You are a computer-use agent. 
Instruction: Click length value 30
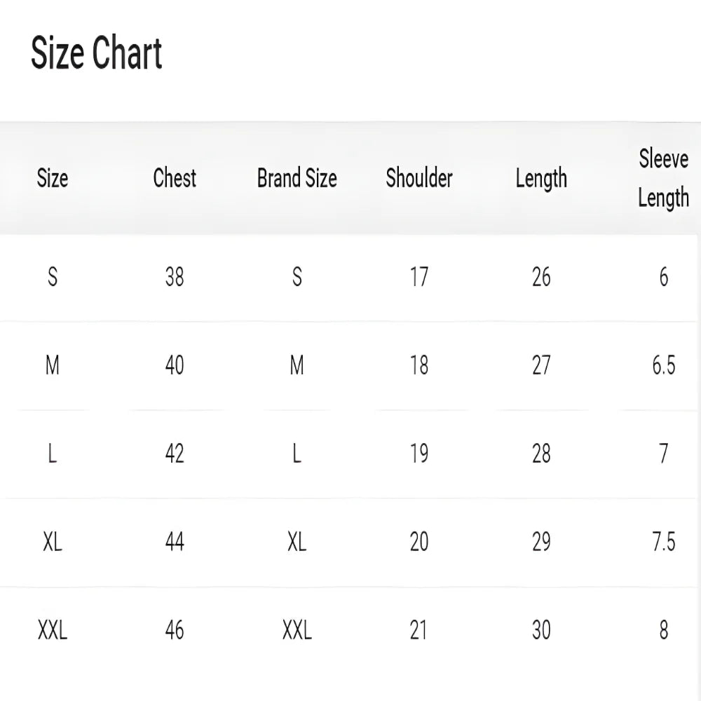(541, 631)
